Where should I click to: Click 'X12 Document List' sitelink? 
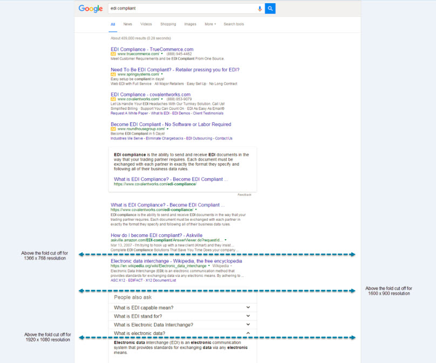click(161, 280)
